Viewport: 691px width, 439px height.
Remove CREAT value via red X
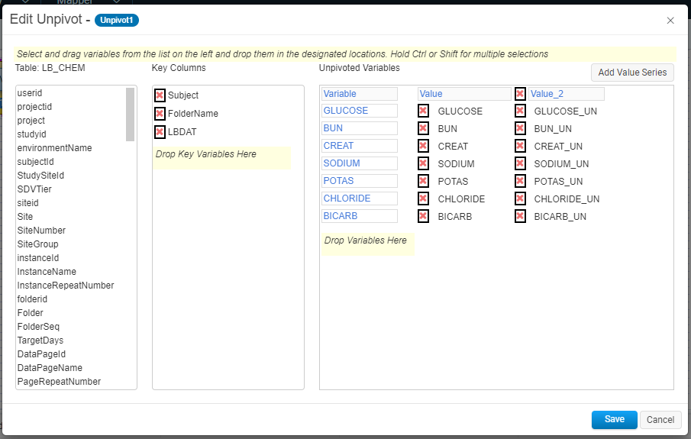(x=424, y=146)
